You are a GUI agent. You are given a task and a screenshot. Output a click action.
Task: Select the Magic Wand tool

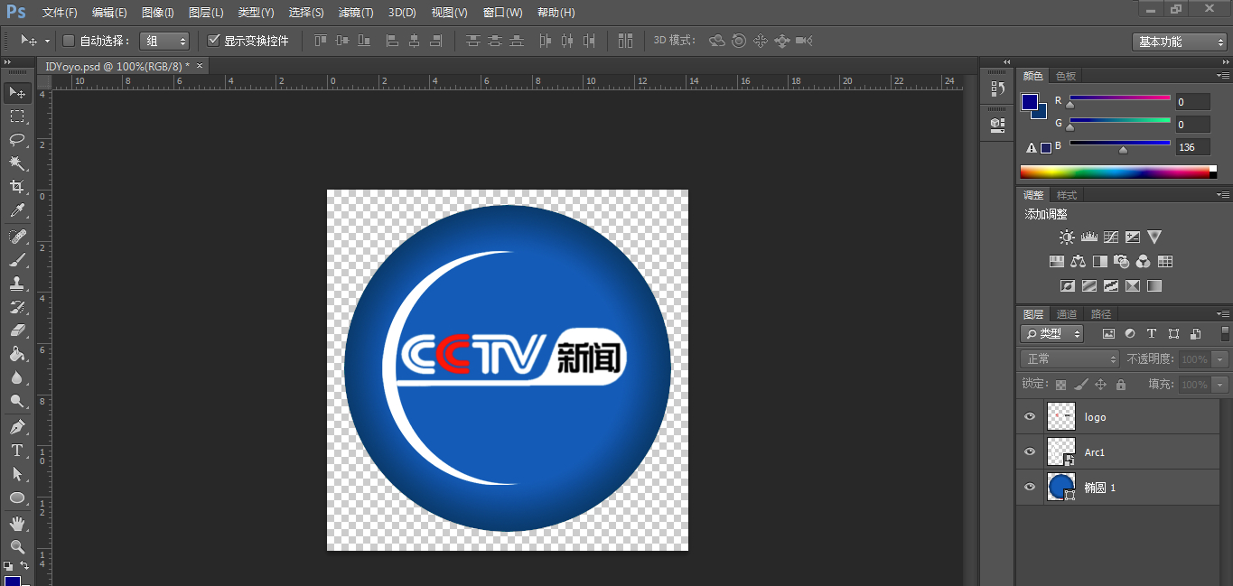[17, 163]
